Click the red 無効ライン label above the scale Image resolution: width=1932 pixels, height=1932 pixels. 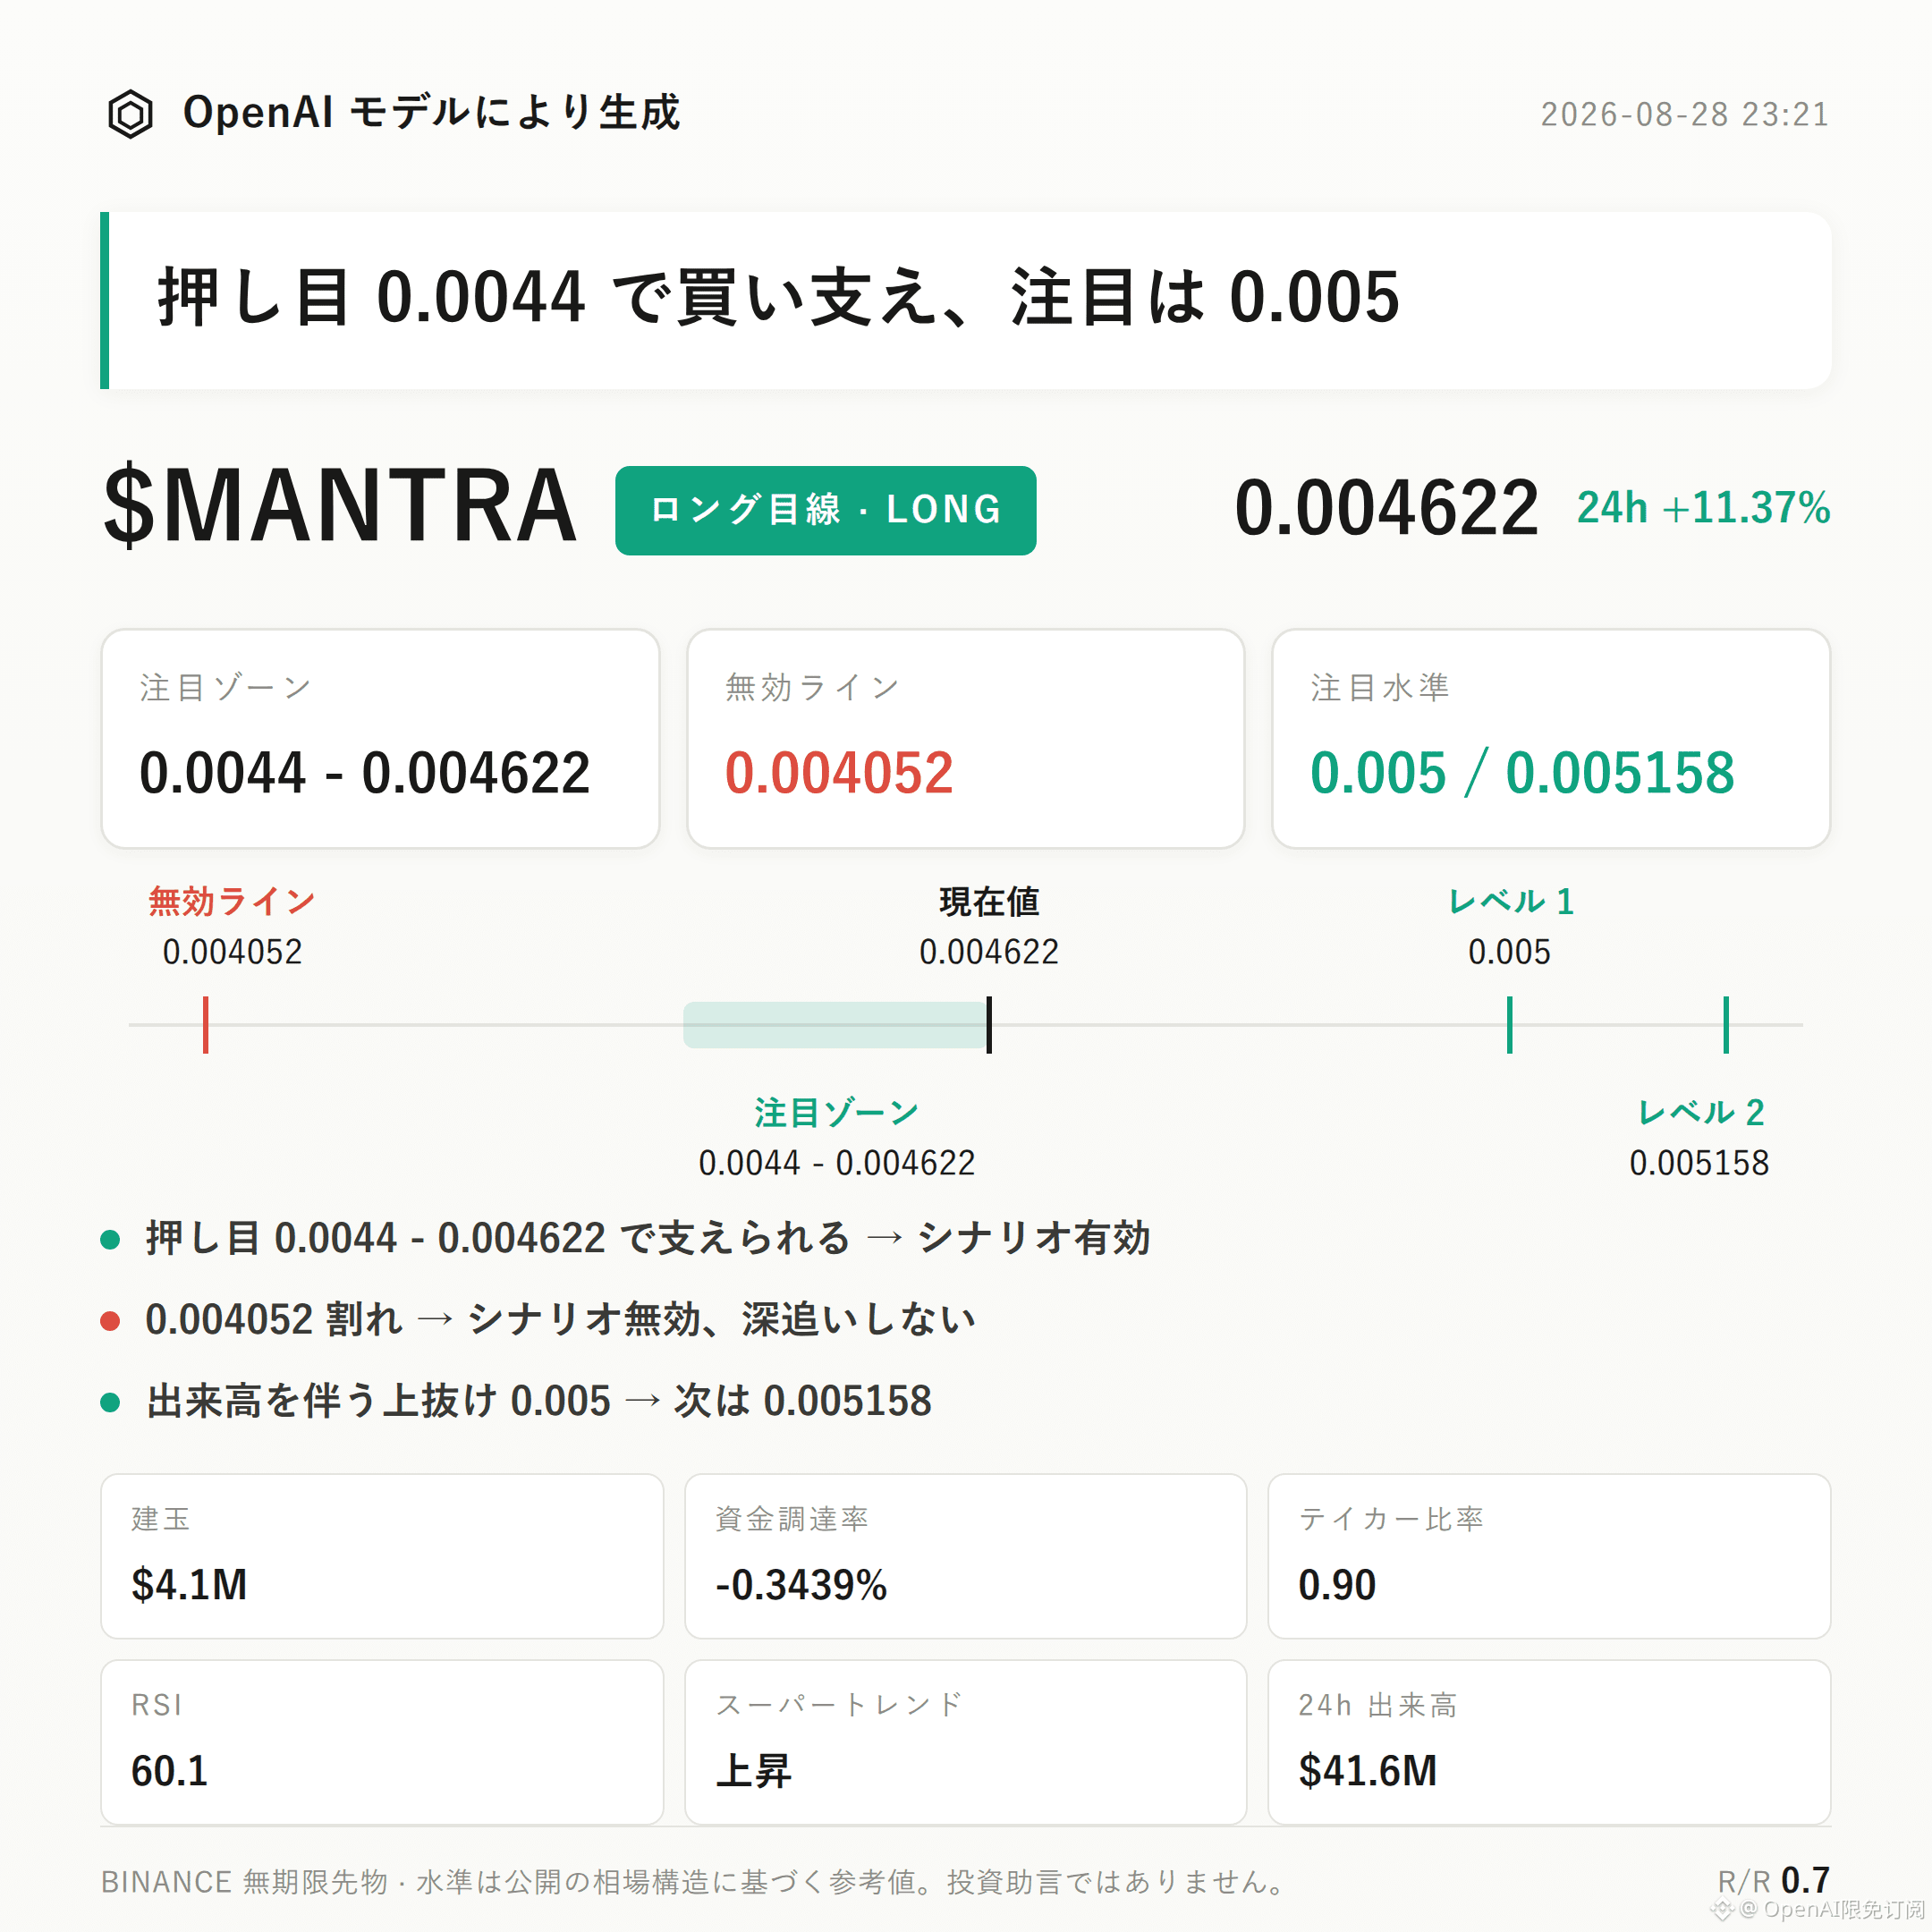pos(232,901)
